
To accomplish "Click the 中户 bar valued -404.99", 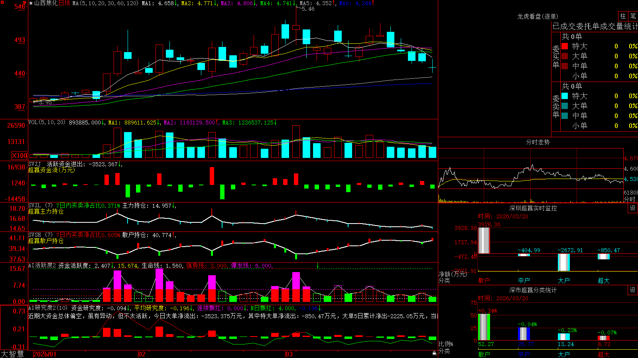I will tap(524, 255).
